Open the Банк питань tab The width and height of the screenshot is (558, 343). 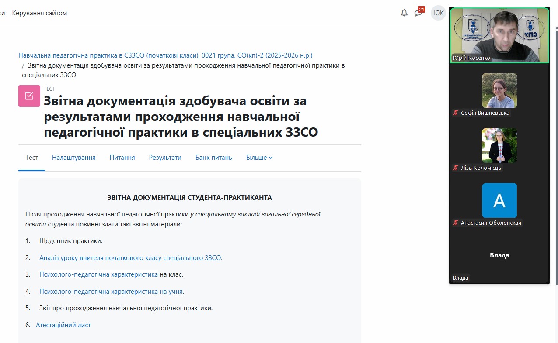[213, 158]
